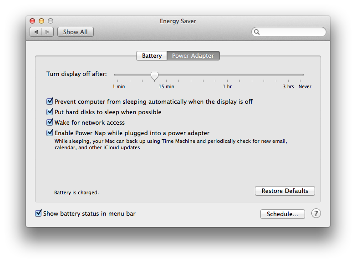The width and height of the screenshot is (356, 263).
Task: Uncheck Show battery status in menu bar
Action: pos(38,213)
